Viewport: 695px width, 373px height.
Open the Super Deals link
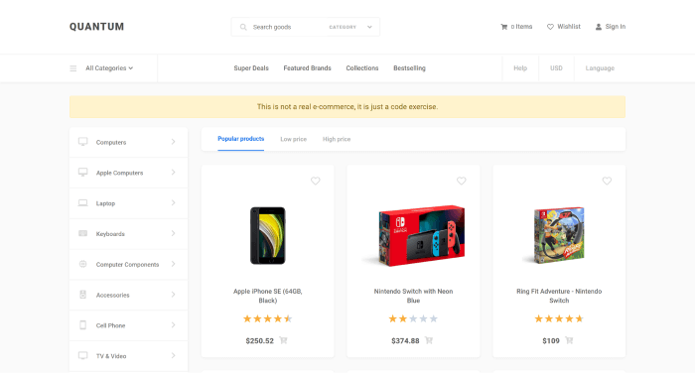(251, 68)
